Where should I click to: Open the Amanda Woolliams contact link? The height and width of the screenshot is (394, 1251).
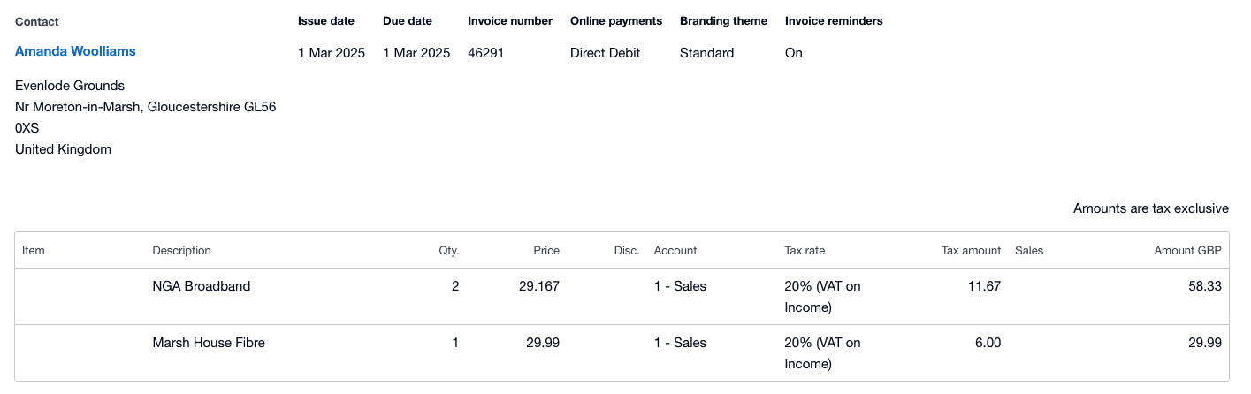pos(75,51)
